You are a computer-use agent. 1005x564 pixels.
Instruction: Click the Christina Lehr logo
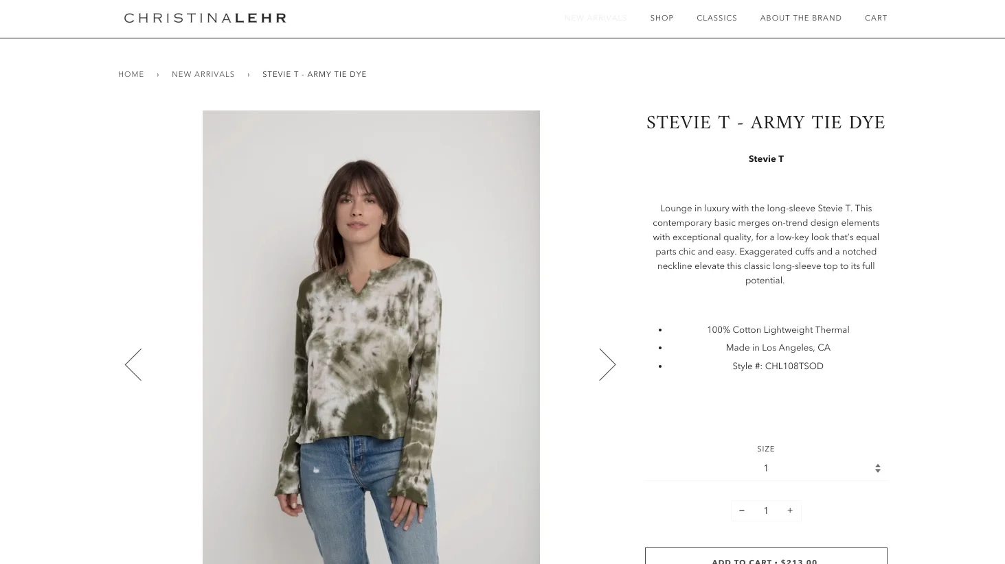click(205, 18)
